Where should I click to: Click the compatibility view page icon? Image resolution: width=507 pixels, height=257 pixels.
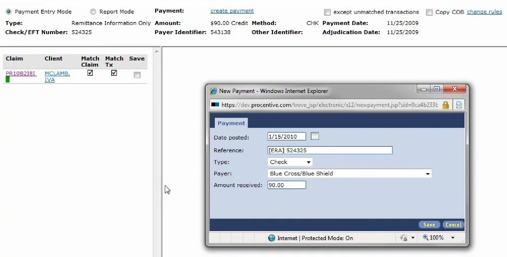tap(459, 105)
